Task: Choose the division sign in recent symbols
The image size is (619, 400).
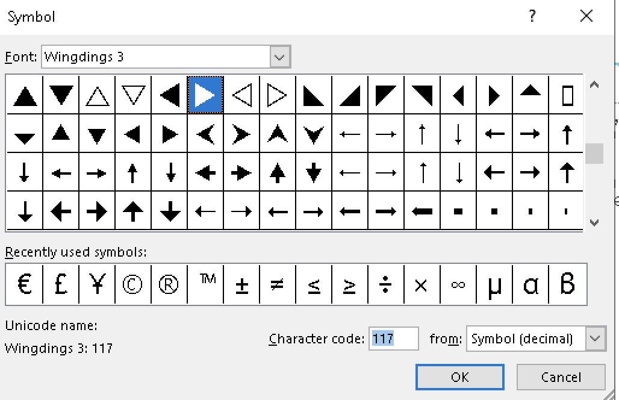Action: pos(385,284)
